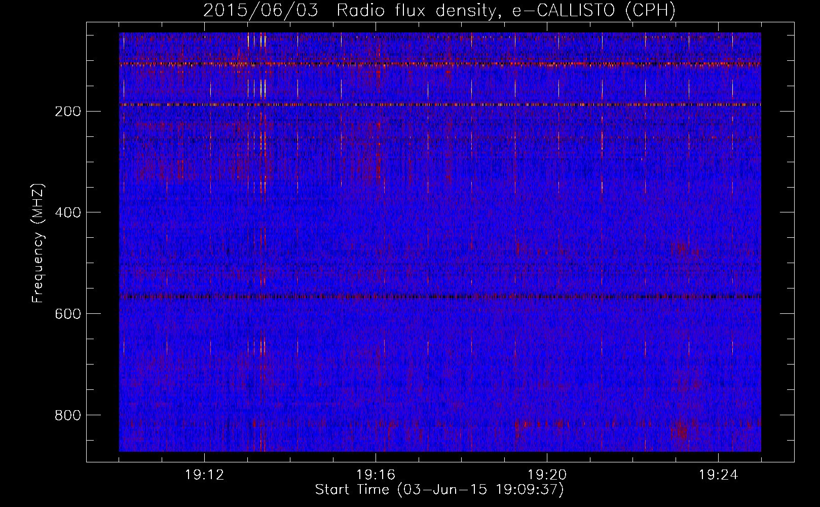This screenshot has height=507, width=820.
Task: Click the "Frequency (MHZ)" y-axis label
Action: (x=38, y=243)
